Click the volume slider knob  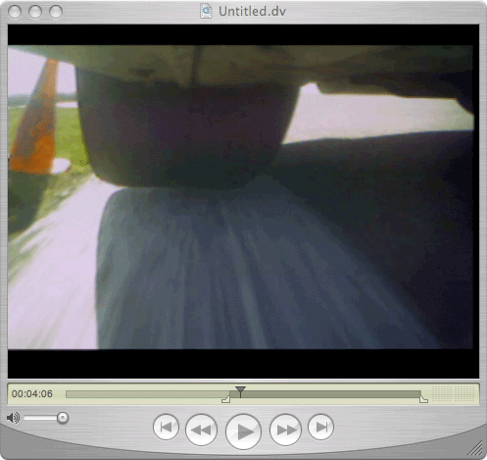pos(63,418)
